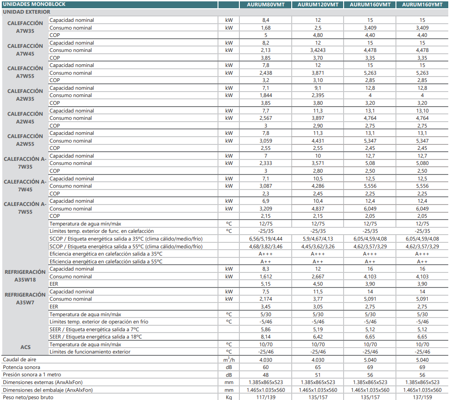Click the CALEFACCIÓN A7W45 group label
The image size is (451, 400).
(25, 50)
